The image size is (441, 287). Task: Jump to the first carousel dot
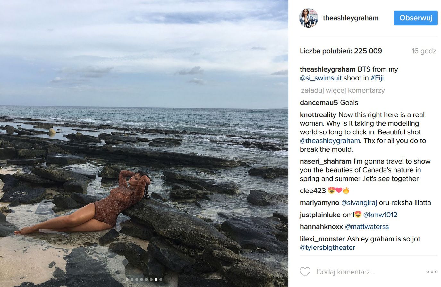pyautogui.click(x=127, y=280)
